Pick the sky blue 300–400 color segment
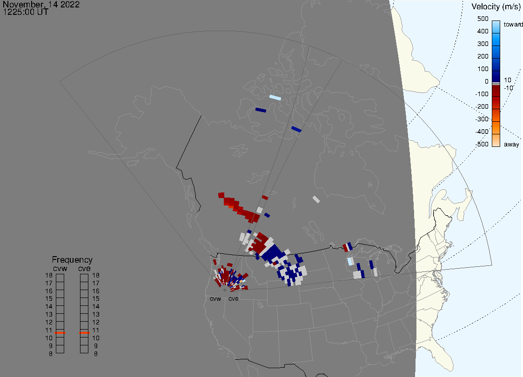This screenshot has width=523, height=377. pyautogui.click(x=496, y=40)
